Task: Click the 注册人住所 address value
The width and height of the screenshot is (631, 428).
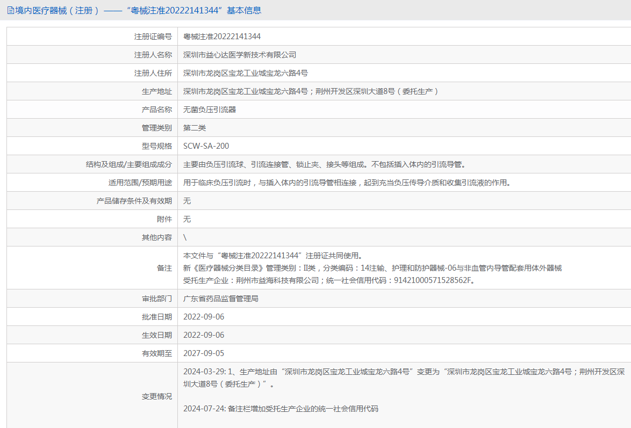Action: coord(245,73)
